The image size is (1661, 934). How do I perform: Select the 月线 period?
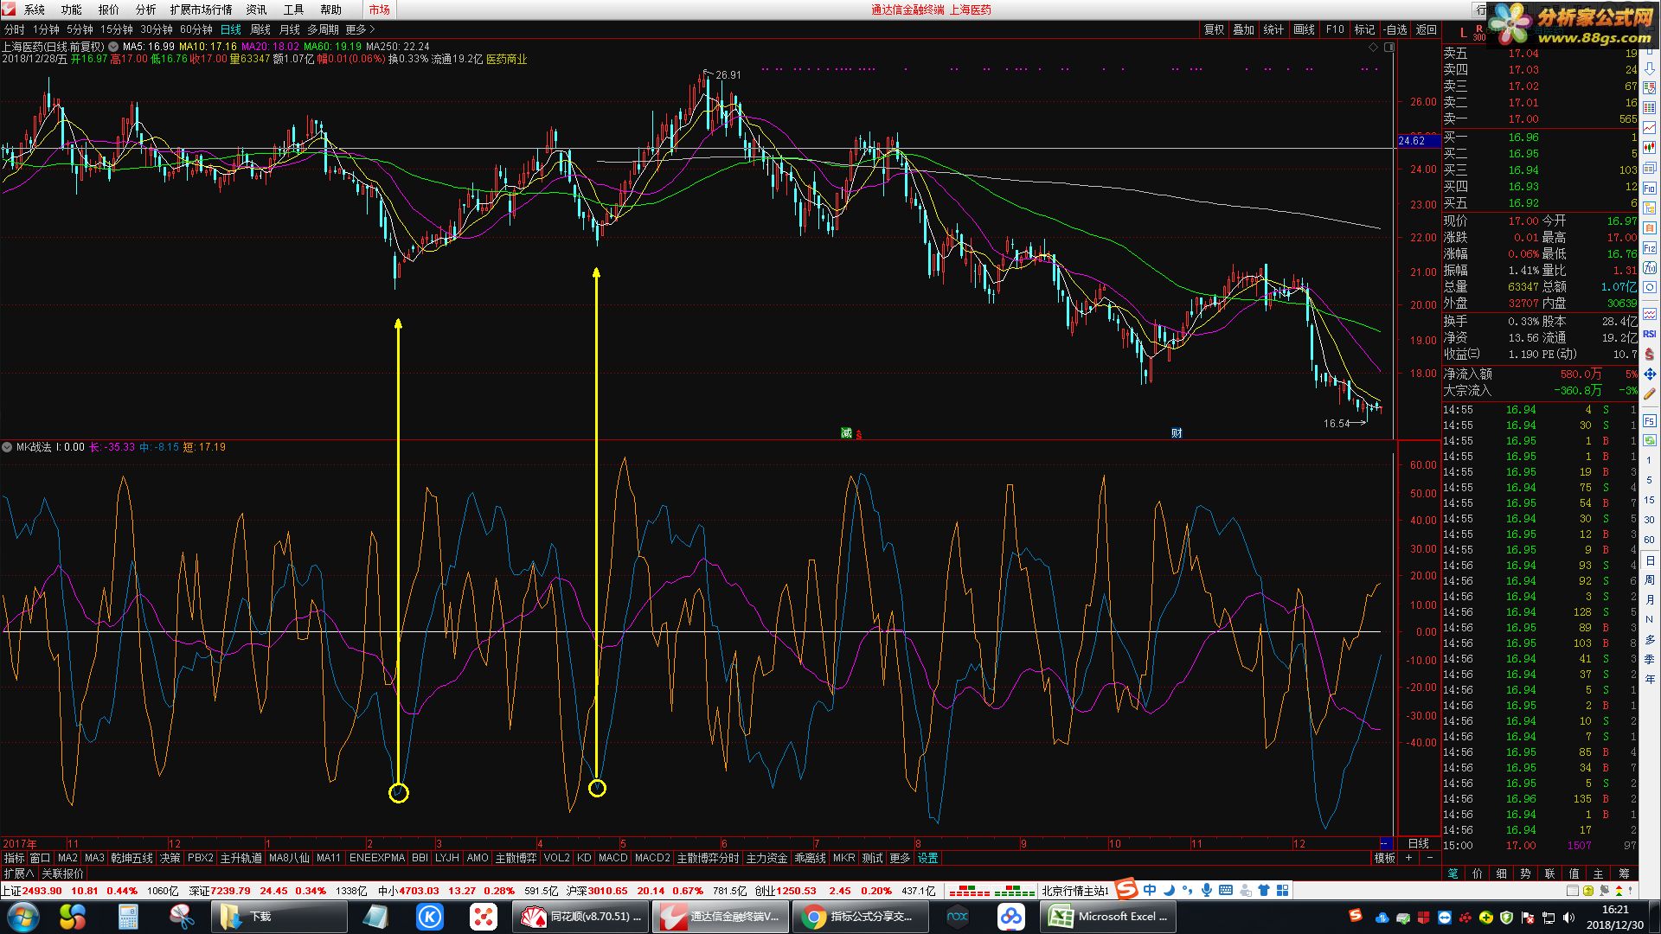pyautogui.click(x=289, y=29)
